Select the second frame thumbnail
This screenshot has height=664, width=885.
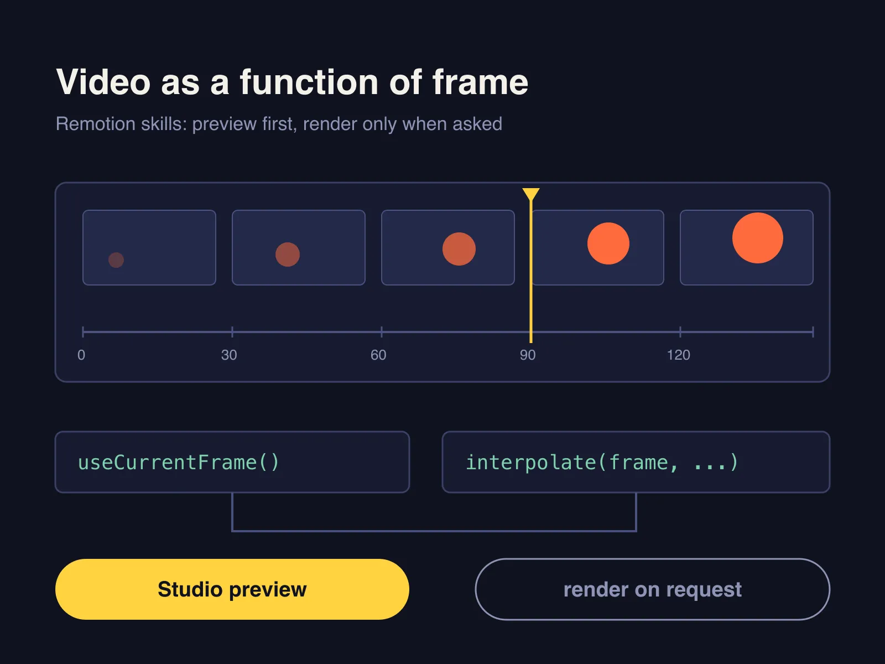tap(299, 247)
